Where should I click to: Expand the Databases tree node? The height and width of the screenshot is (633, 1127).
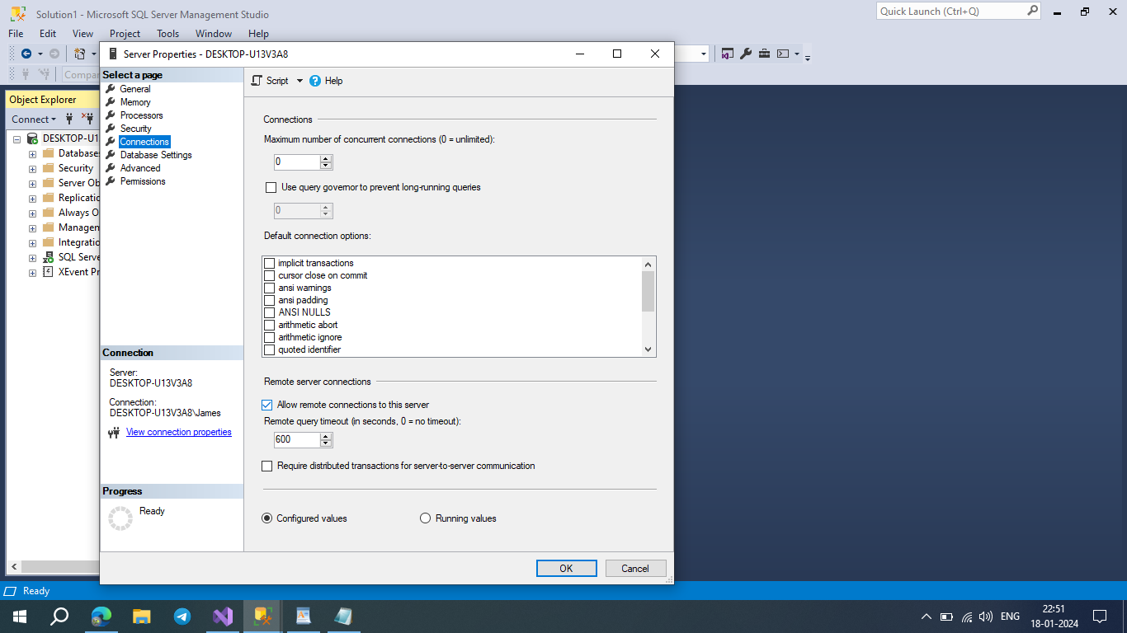tap(32, 154)
